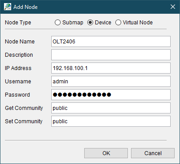This screenshot has height=164, width=180.
Task: Click the IP Address label text
Action: click(x=18, y=68)
